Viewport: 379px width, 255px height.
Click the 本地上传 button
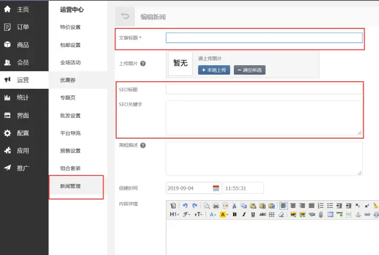(214, 70)
